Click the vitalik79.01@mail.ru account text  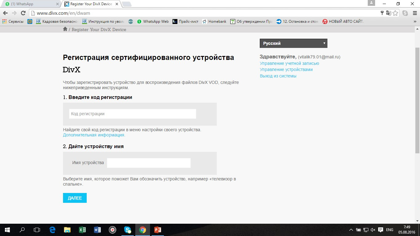[319, 57]
